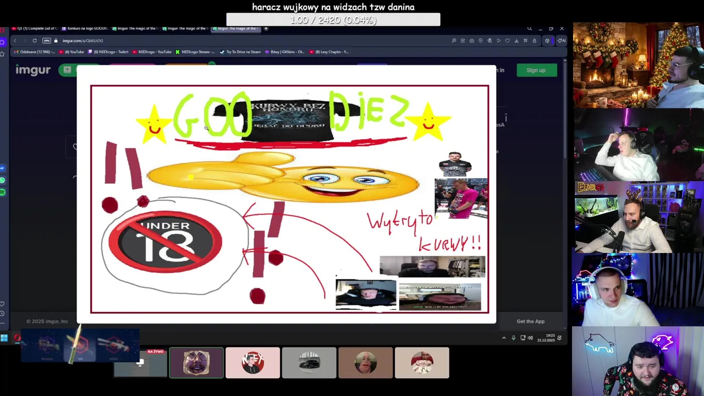Image resolution: width=704 pixels, height=396 pixels.
Task: Click the lock icon beside the URL
Action: [56, 41]
